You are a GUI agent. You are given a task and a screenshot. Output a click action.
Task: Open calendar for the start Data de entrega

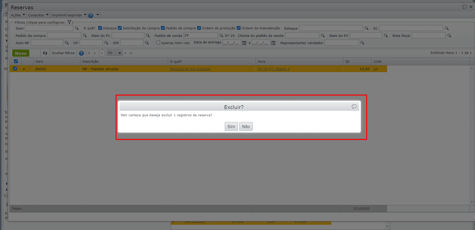click(244, 43)
